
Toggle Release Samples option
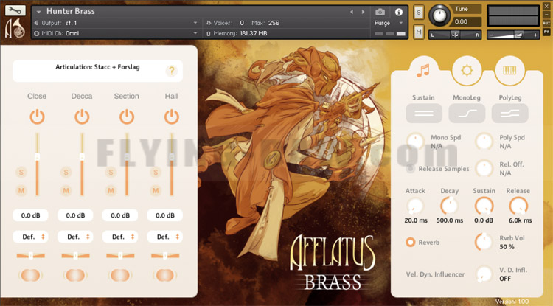click(x=410, y=169)
